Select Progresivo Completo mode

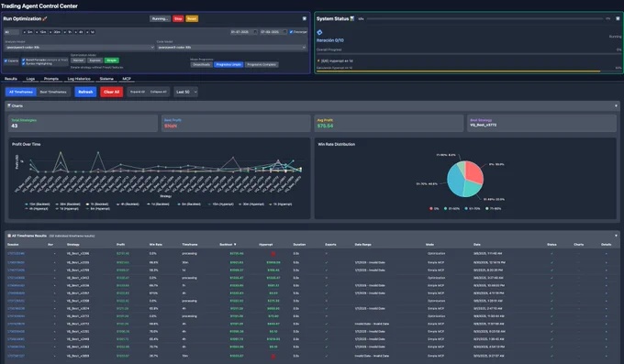click(262, 64)
